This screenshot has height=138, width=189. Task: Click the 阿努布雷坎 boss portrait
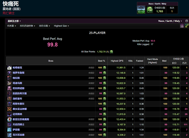pyautogui.click(x=9, y=104)
